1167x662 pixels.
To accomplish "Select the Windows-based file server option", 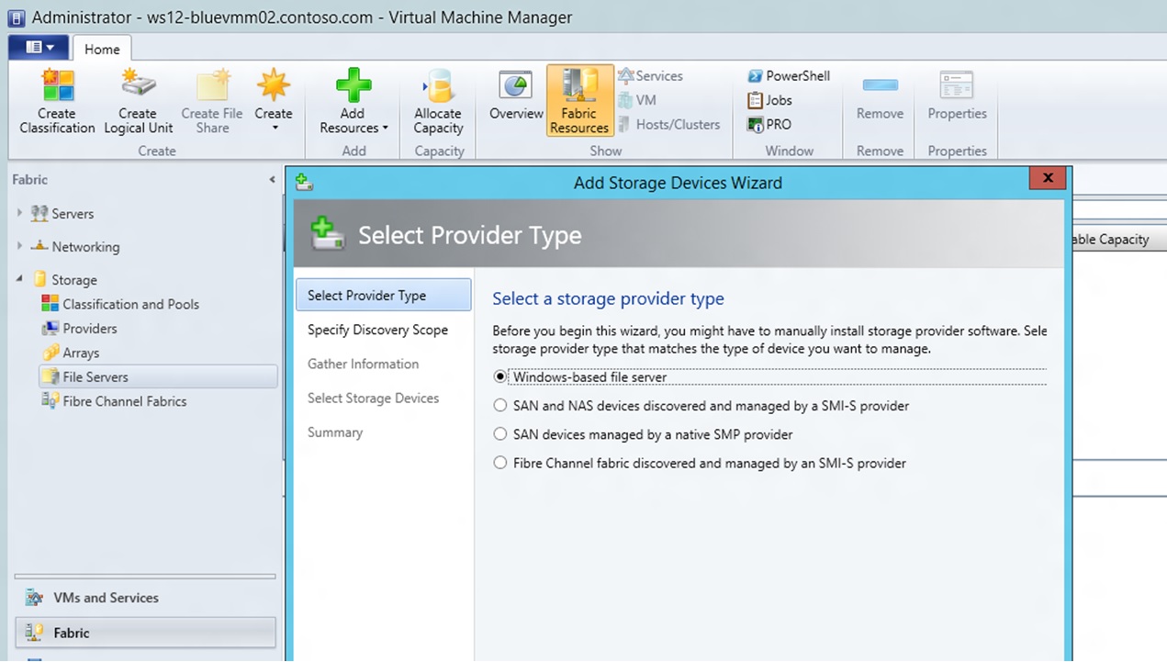I will 499,376.
